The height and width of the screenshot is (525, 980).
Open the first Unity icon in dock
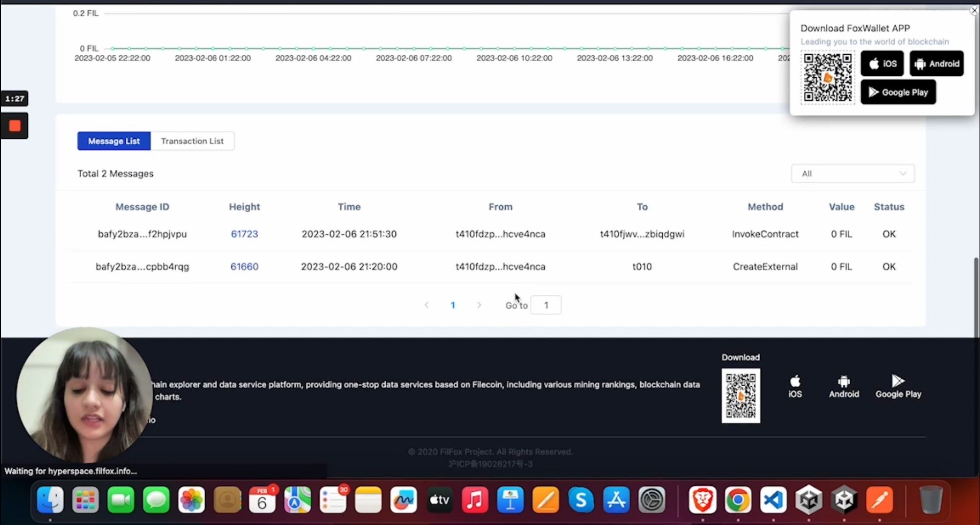pos(809,500)
